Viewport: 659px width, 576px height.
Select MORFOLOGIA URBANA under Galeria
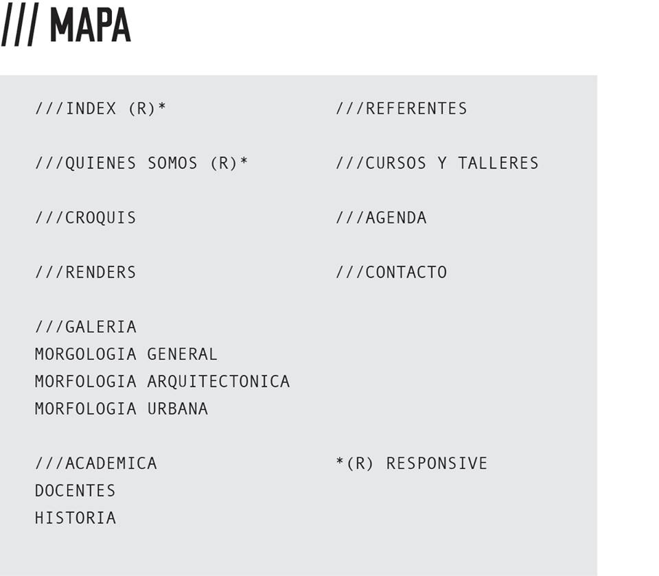click(122, 408)
